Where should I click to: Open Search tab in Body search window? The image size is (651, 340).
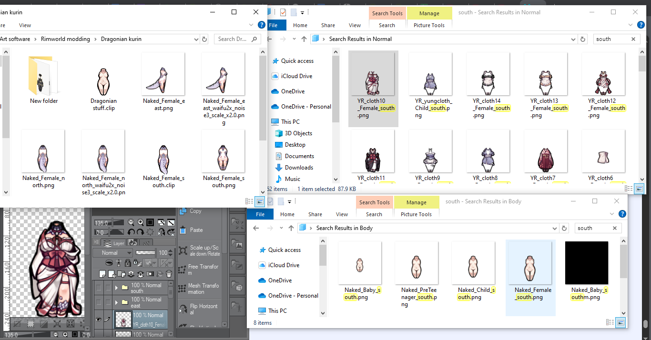(x=374, y=214)
